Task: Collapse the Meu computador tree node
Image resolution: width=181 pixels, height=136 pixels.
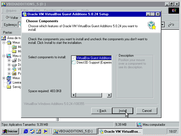Action: 4,56
